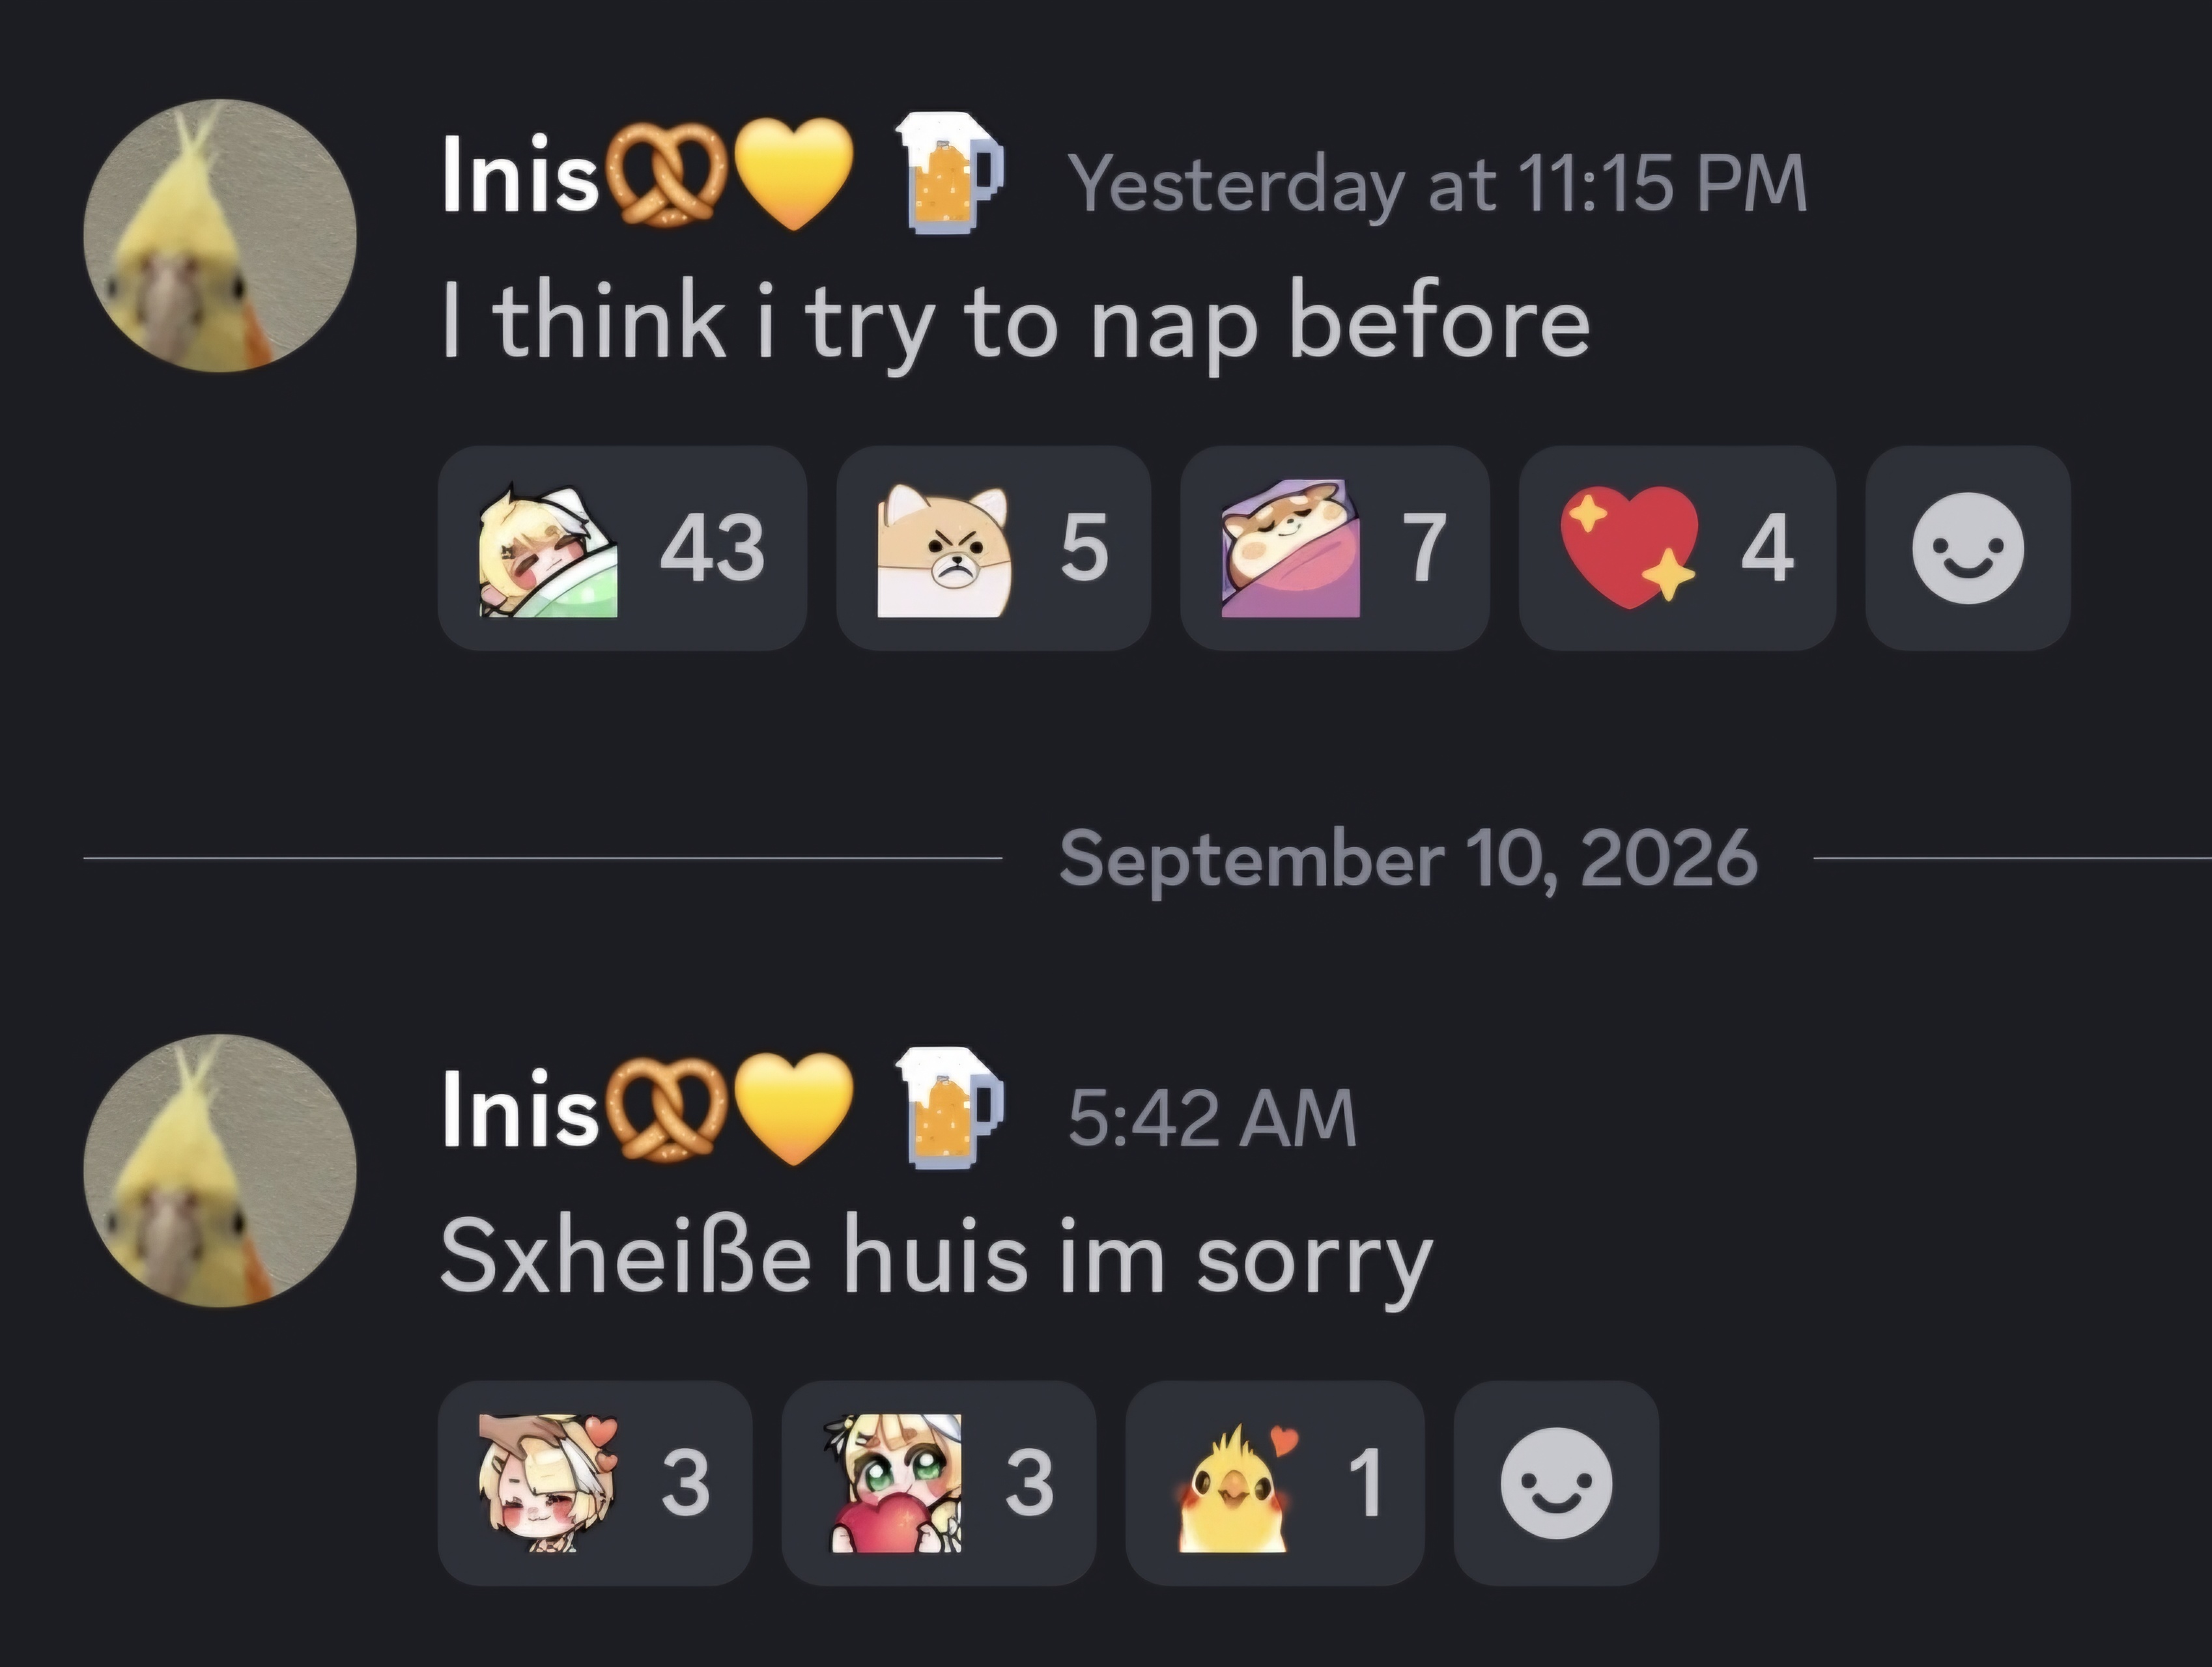2212x1667 pixels.
Task: Open Inis avatar on the first message
Action: pyautogui.click(x=220, y=236)
